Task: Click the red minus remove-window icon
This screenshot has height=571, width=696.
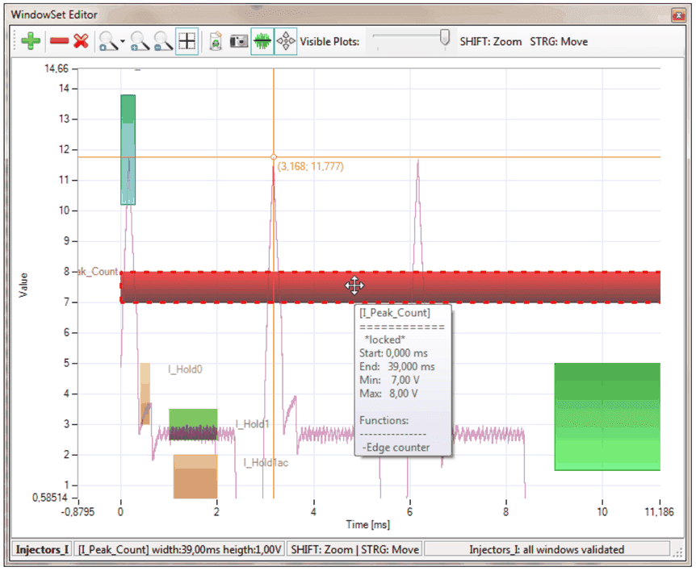Action: [x=59, y=41]
